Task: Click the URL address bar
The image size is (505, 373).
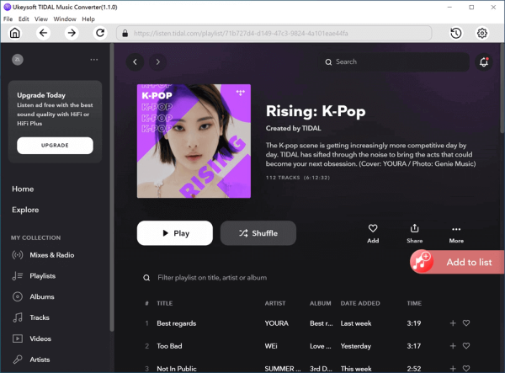Action: point(274,33)
